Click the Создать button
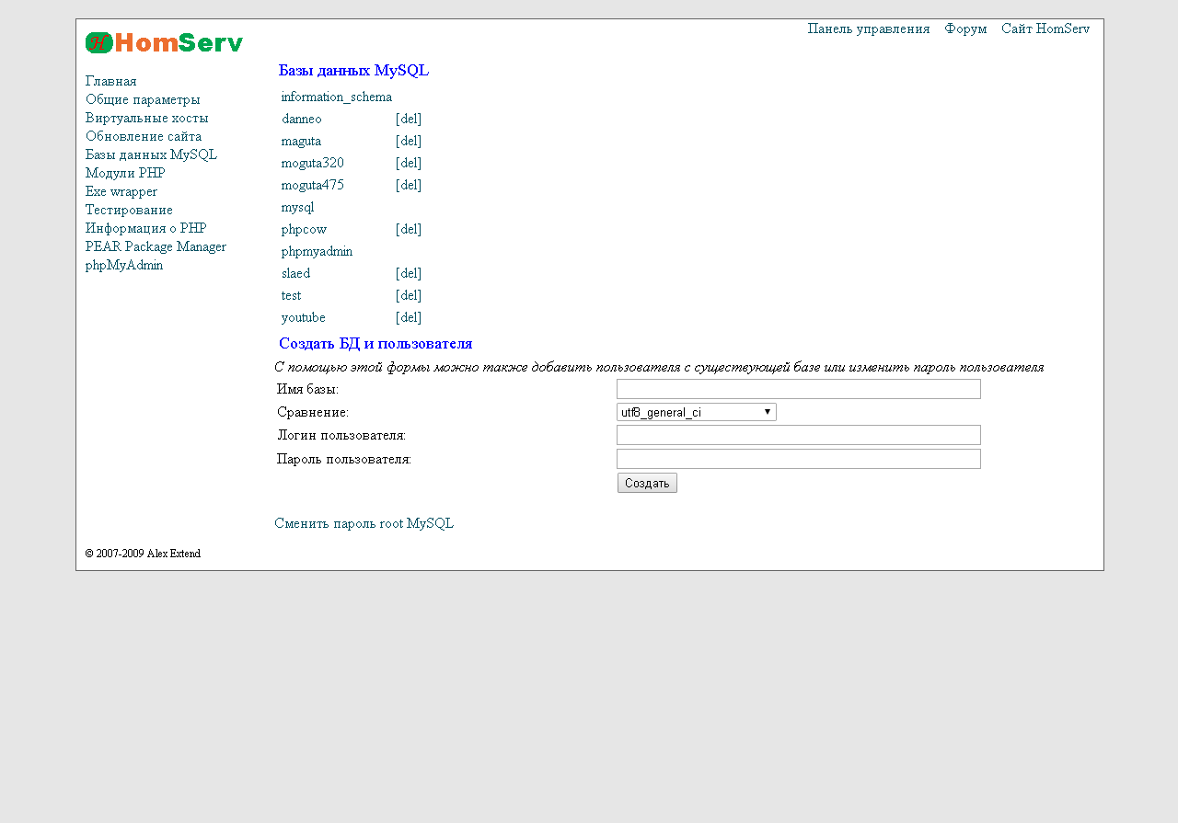This screenshot has height=823, width=1178. tap(647, 483)
